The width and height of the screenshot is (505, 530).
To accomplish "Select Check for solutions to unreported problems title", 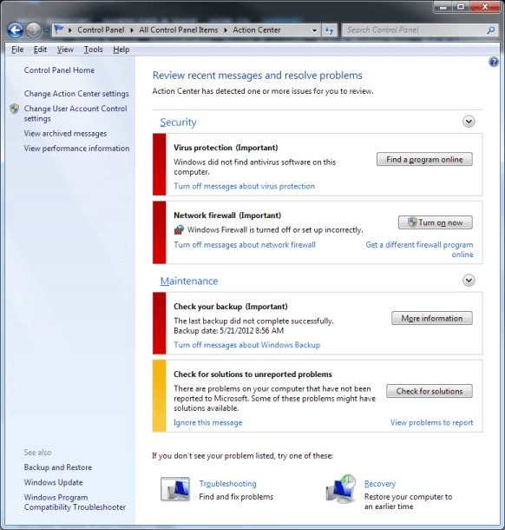I will tap(252, 374).
